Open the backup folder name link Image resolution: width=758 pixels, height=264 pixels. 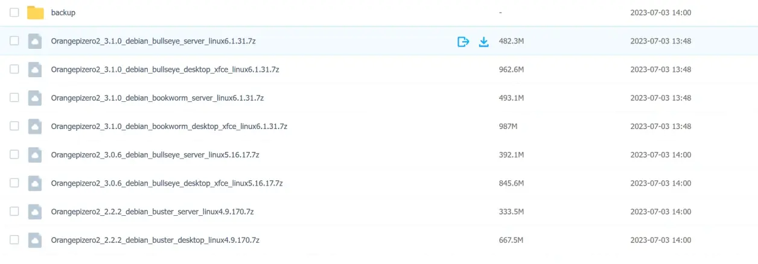(x=63, y=13)
